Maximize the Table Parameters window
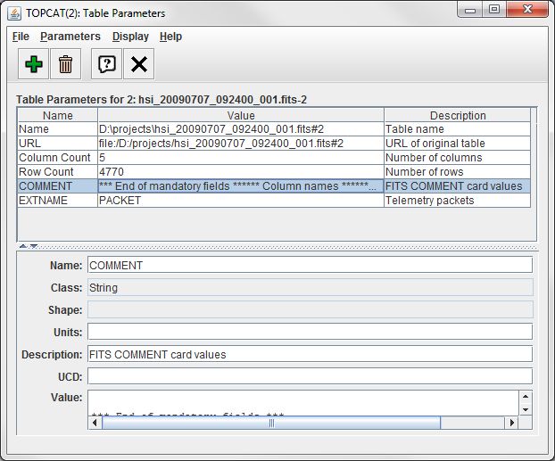The image size is (555, 461). coord(494,10)
